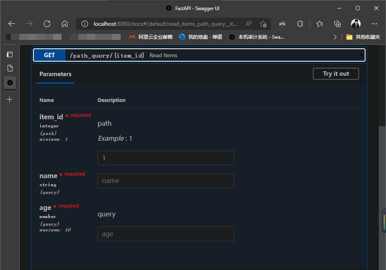Open the Favorites star-list icon
This screenshot has height=270, width=386.
point(320,24)
